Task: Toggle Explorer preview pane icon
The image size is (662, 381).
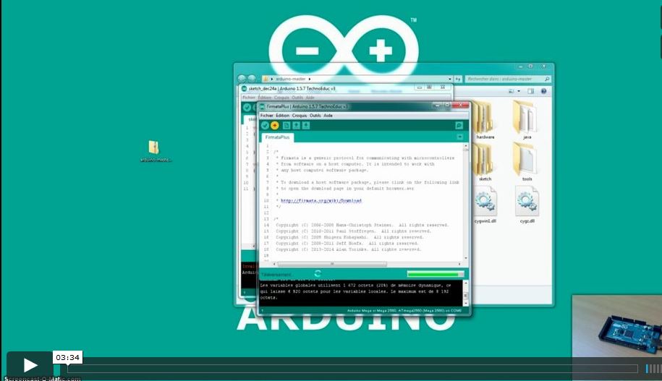Action: point(531,91)
